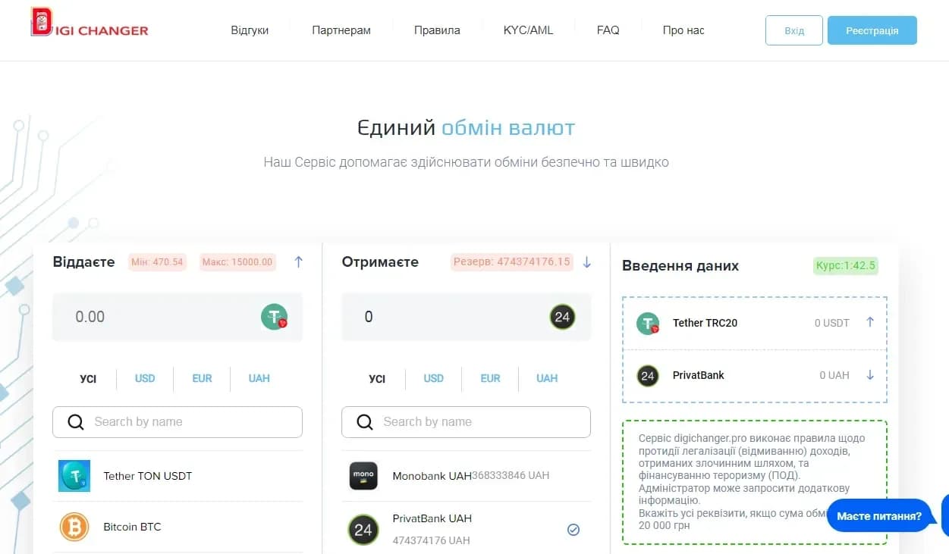Screen dimensions: 949x554
Task: Open the KYC/AML page
Action: pyautogui.click(x=528, y=30)
